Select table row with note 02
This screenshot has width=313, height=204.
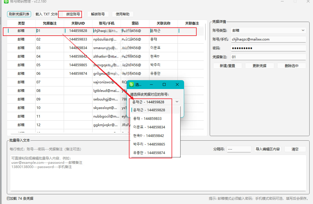tap(105, 39)
